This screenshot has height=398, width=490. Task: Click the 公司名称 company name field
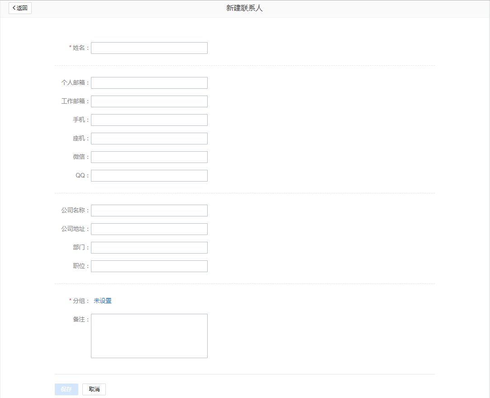[149, 210]
